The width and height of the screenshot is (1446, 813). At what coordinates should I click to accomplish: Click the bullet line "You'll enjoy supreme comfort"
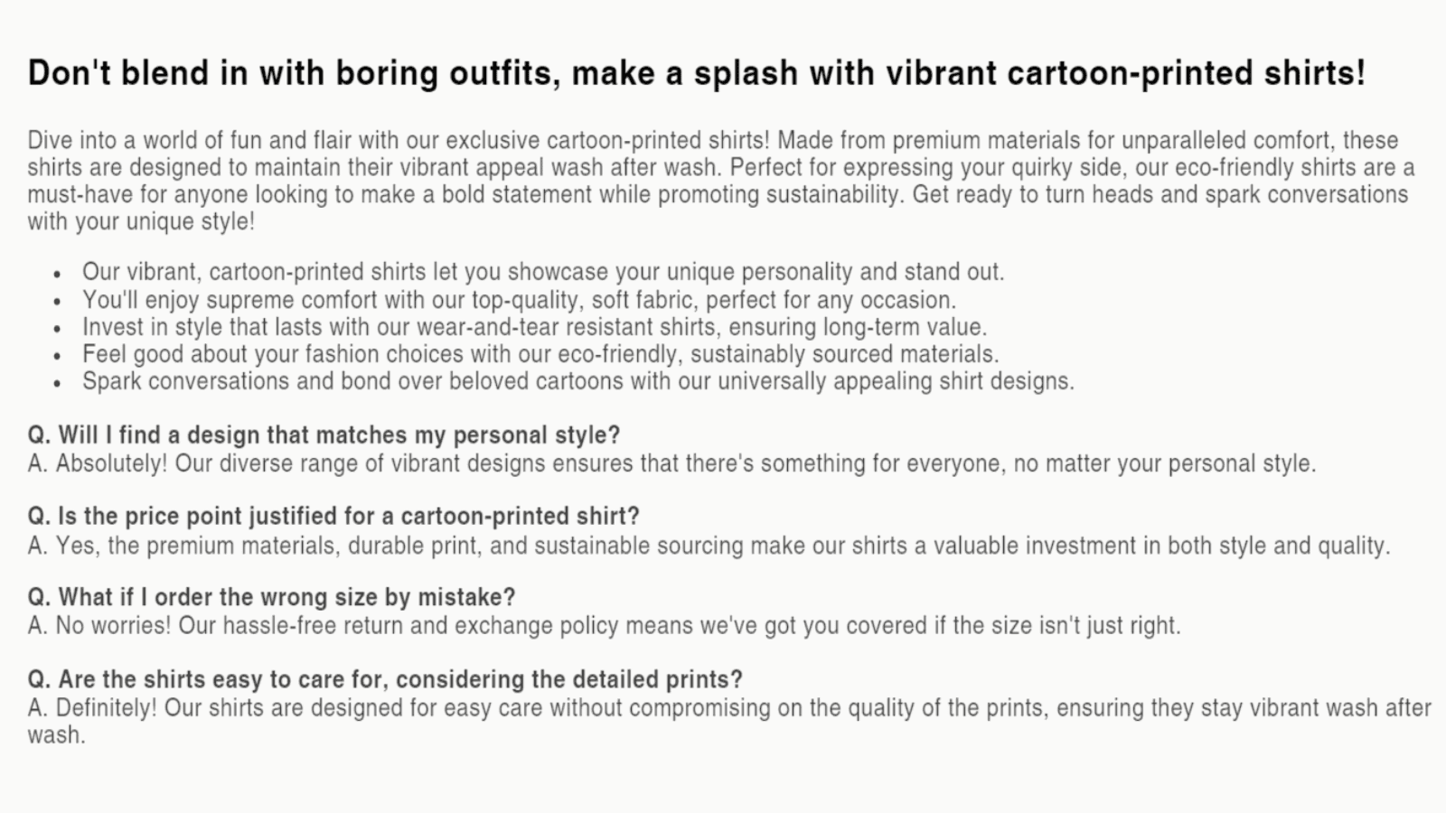point(519,300)
